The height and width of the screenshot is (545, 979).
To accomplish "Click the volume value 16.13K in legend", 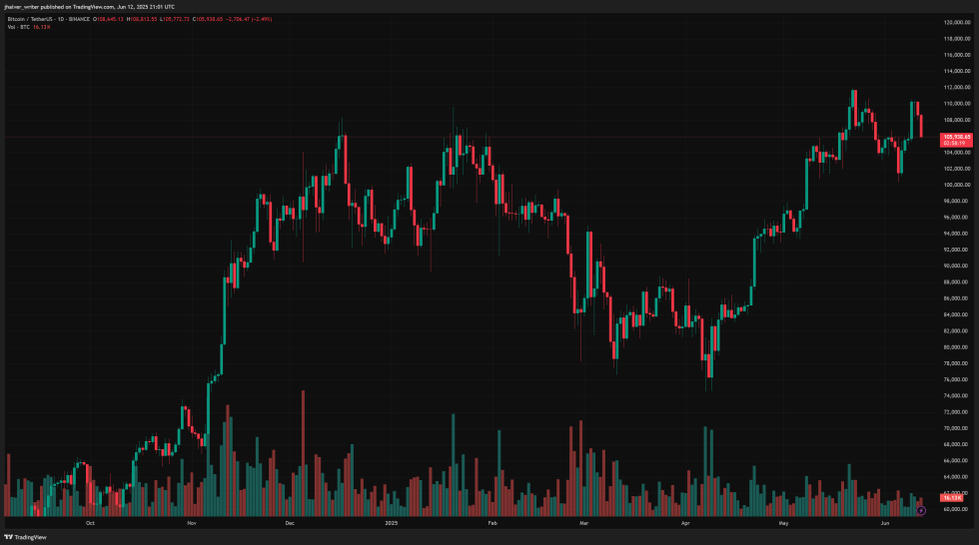I will click(x=43, y=27).
